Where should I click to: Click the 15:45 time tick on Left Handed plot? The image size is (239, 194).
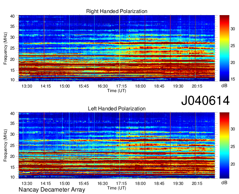coord(84,183)
